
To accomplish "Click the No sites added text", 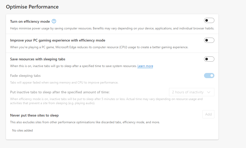I will coord(23,130).
